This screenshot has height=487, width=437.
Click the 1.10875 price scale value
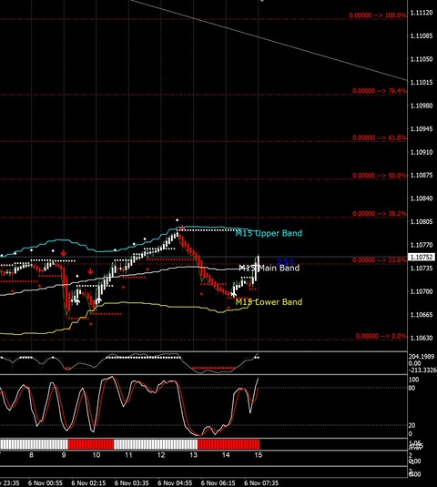[x=422, y=175]
